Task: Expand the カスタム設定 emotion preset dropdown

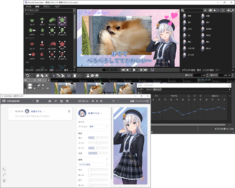Action: coord(93,164)
